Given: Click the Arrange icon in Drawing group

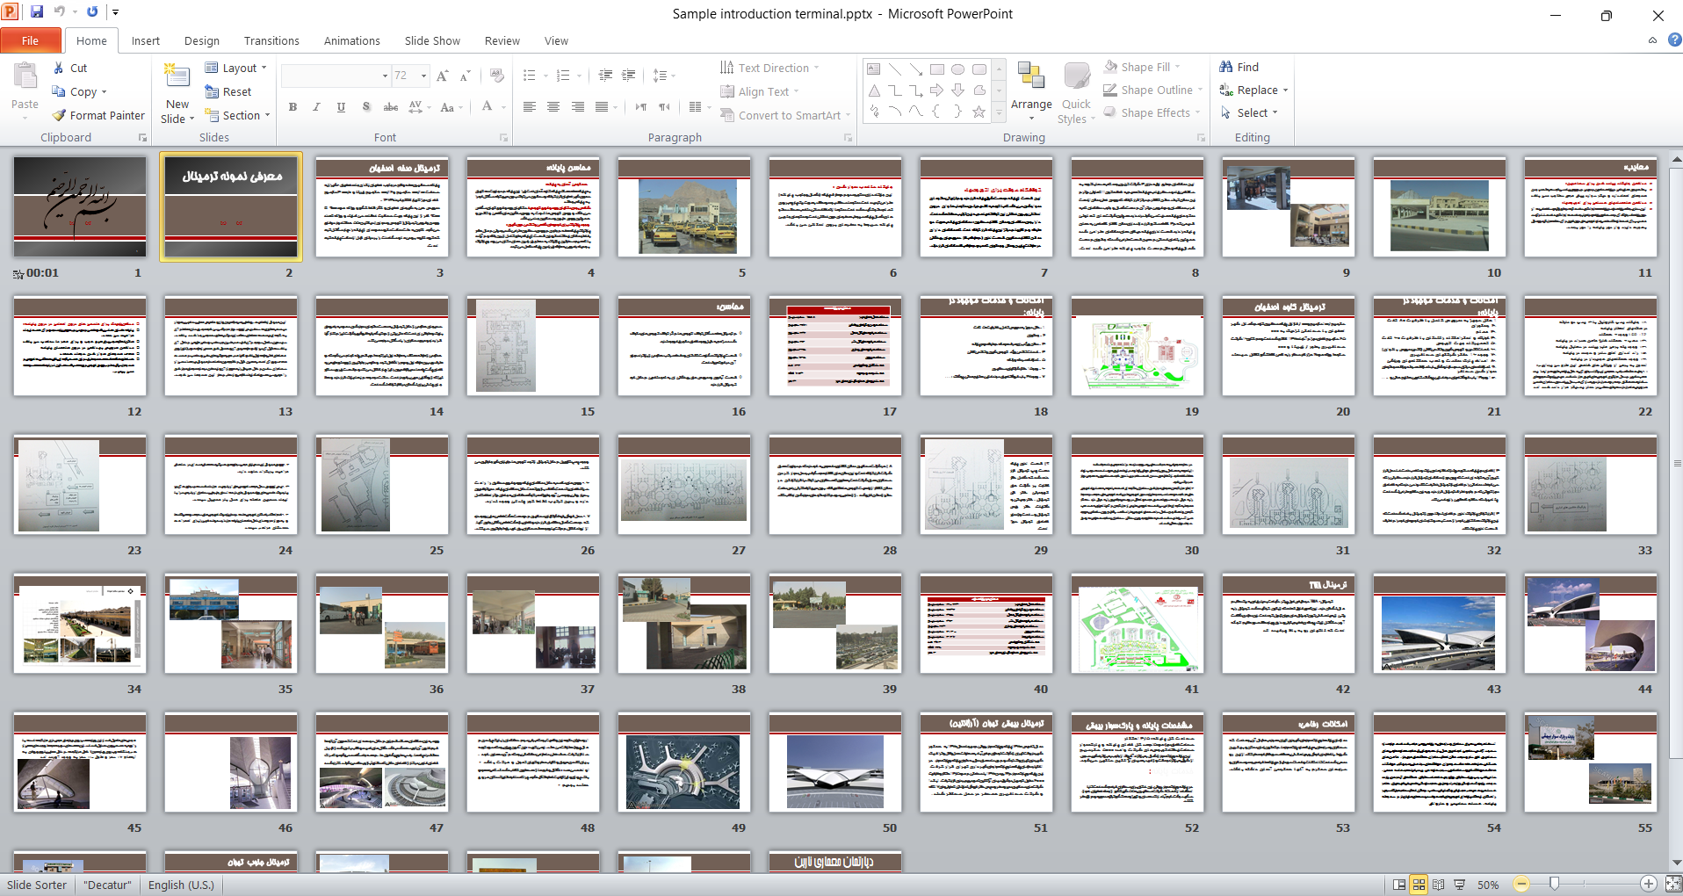Looking at the screenshot, I should 1031,77.
